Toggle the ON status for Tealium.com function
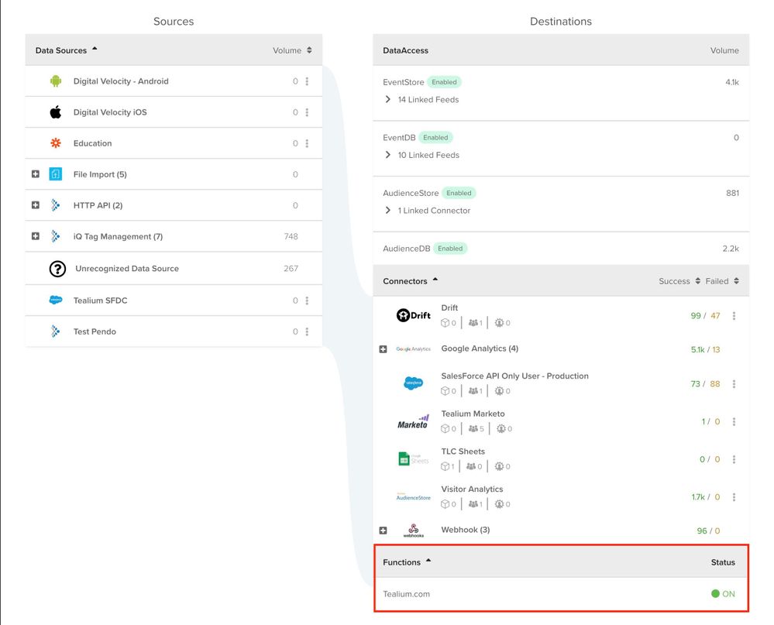 click(723, 594)
